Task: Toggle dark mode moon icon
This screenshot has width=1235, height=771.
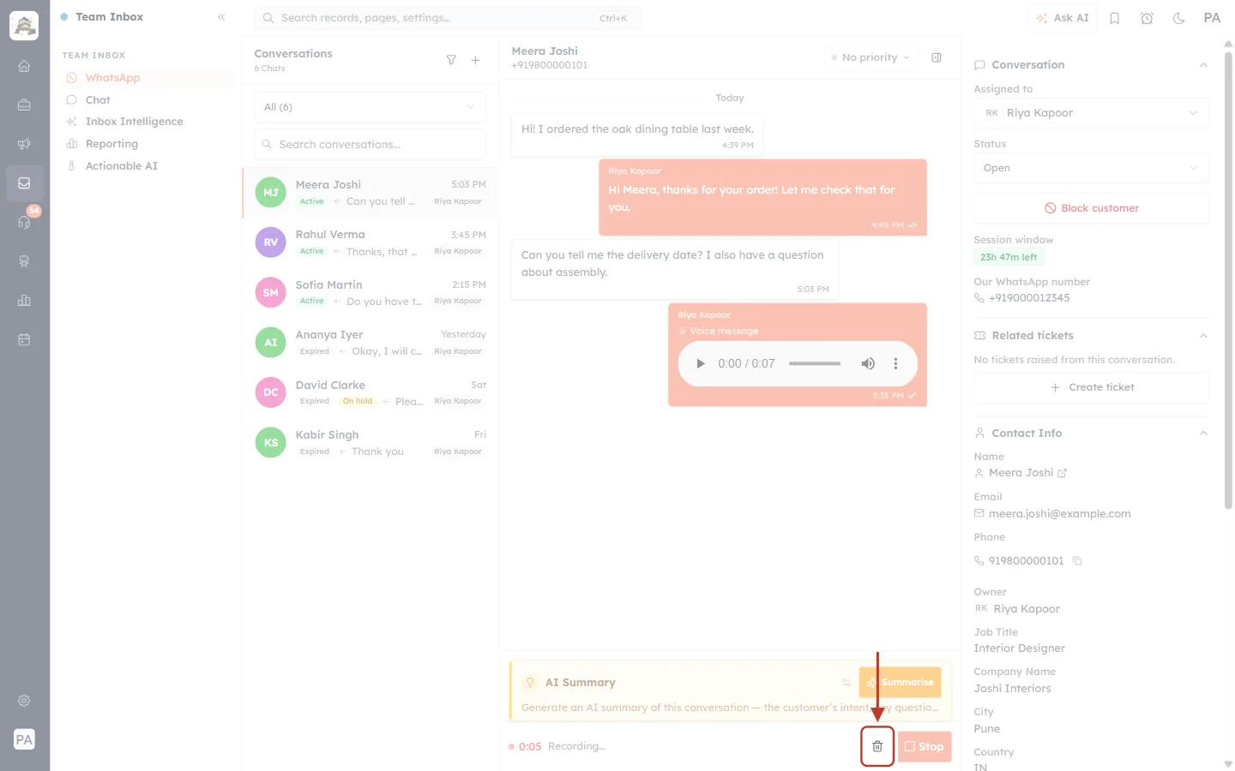Action: click(1178, 18)
